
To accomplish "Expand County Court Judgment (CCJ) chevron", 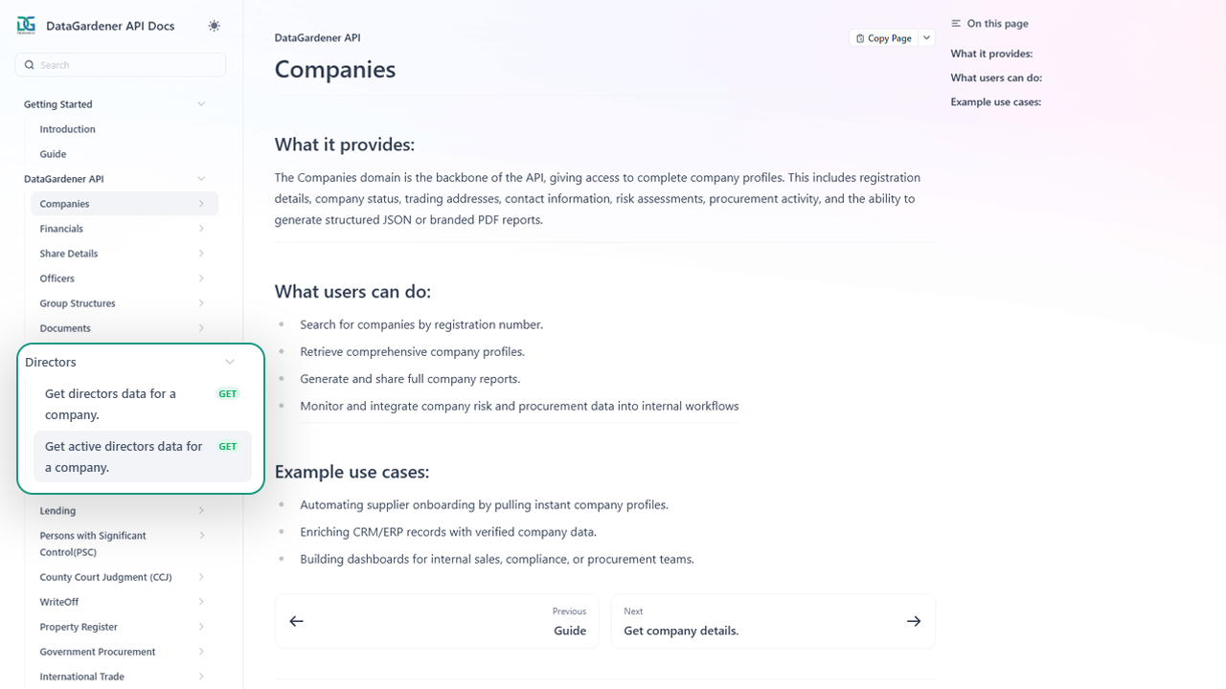I will 201,577.
